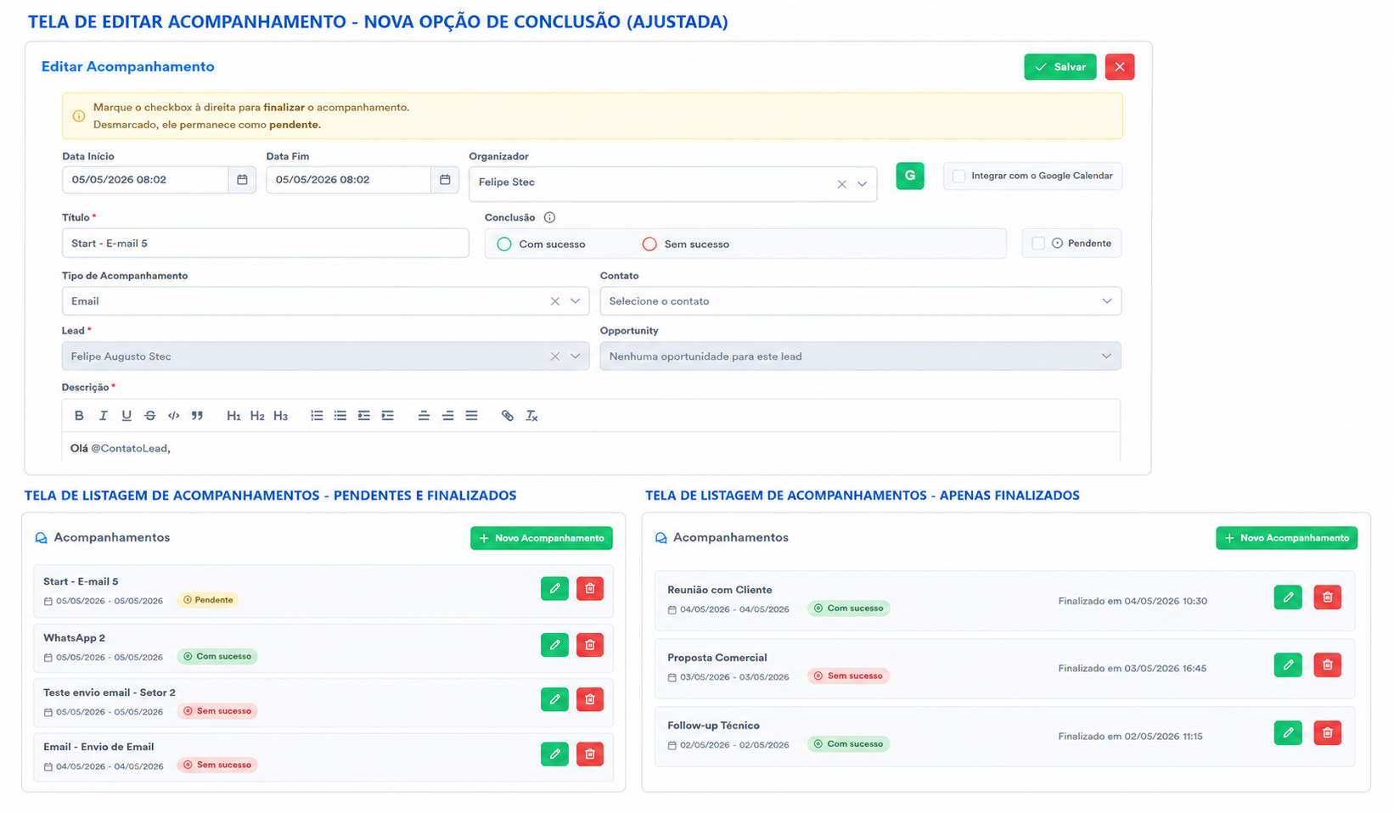Tick the Pendente checkbox

(x=1038, y=244)
